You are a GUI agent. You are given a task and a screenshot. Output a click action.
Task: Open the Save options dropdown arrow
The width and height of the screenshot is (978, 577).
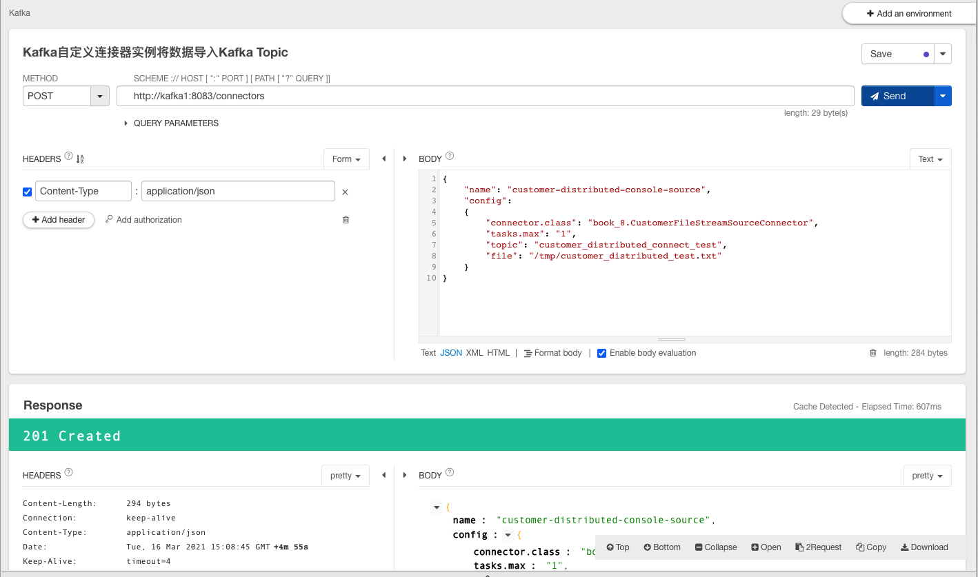tap(943, 54)
